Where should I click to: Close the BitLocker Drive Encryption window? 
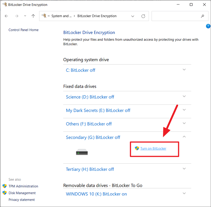coord(204,4)
